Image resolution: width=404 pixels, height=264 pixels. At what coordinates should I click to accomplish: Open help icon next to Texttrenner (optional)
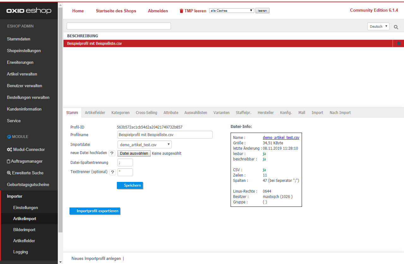pos(112,172)
